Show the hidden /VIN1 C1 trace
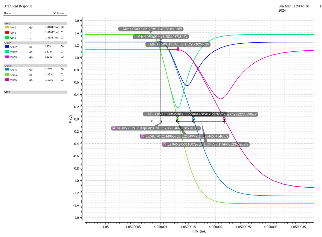The image size is (322, 237). coord(30,33)
